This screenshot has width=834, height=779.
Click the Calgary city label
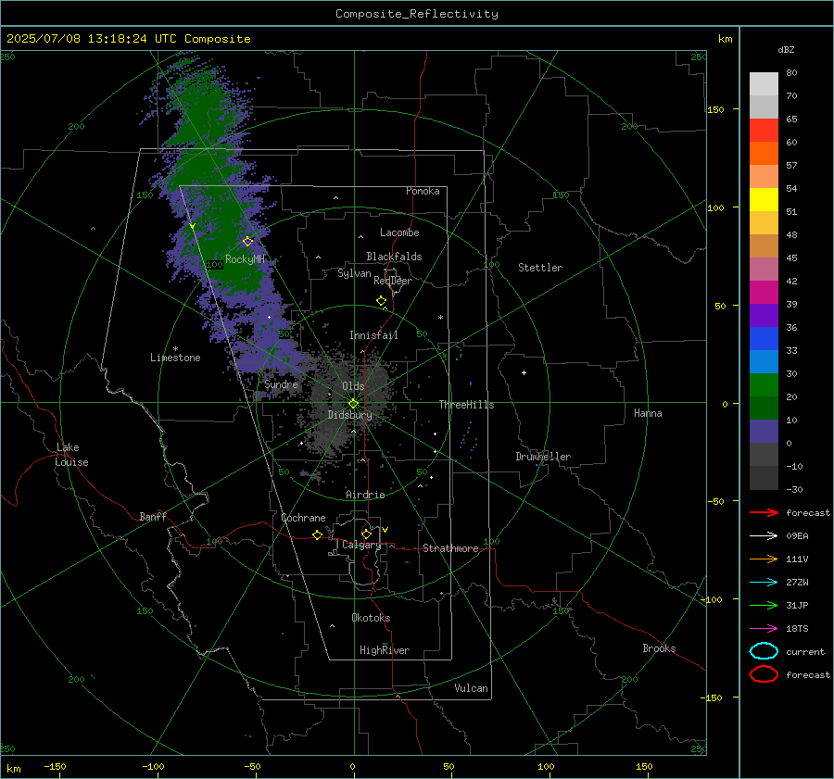[x=361, y=545]
